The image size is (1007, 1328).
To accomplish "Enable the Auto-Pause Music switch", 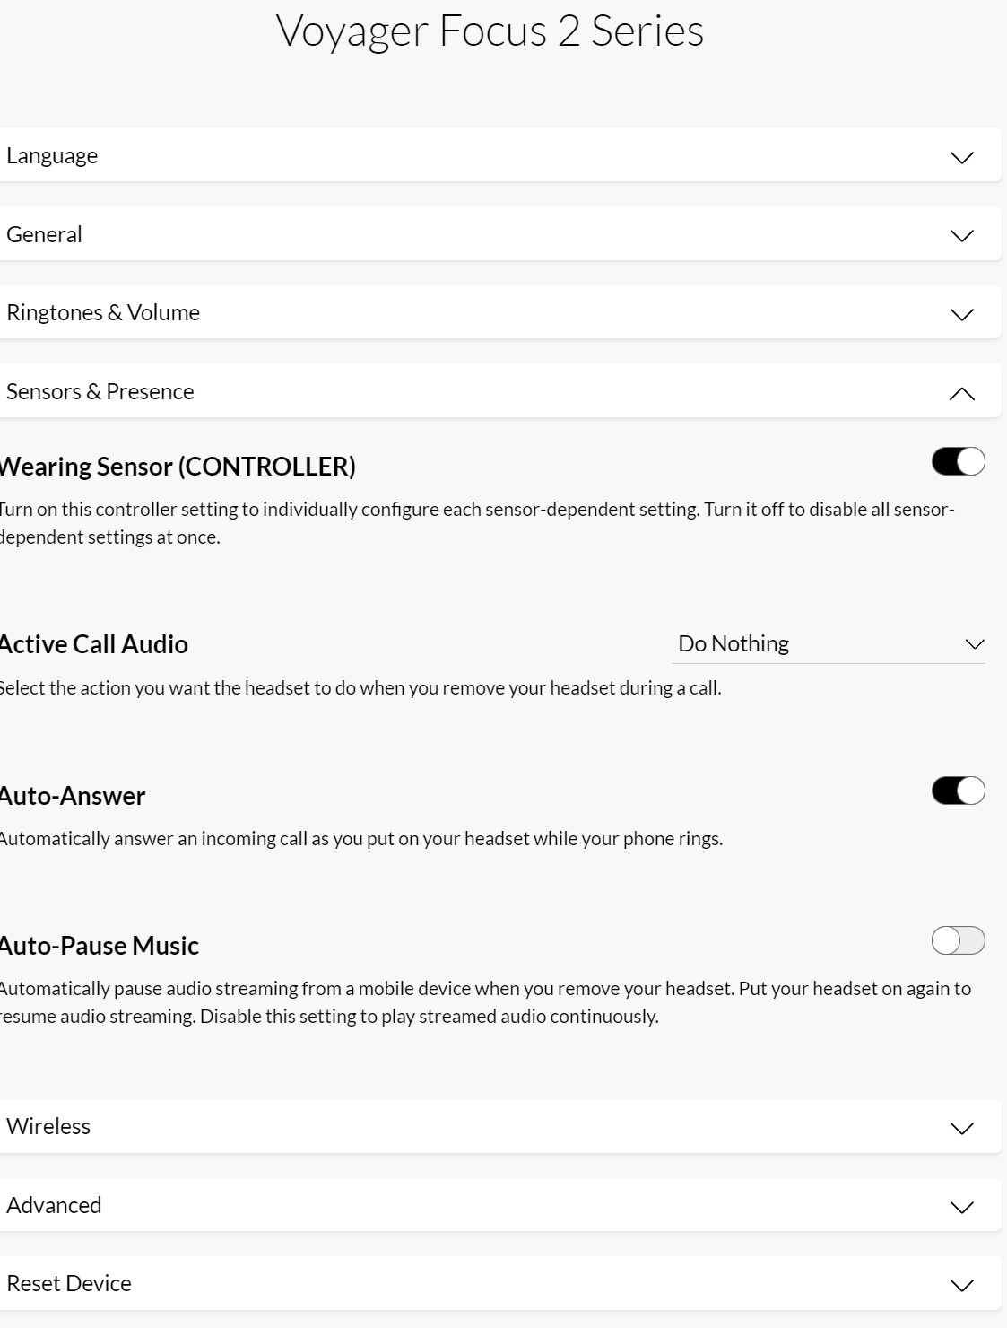I will pos(958,940).
